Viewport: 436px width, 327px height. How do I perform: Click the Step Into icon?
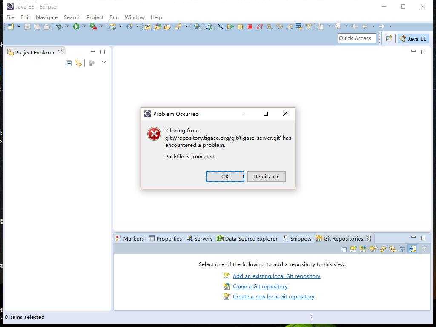point(270,26)
